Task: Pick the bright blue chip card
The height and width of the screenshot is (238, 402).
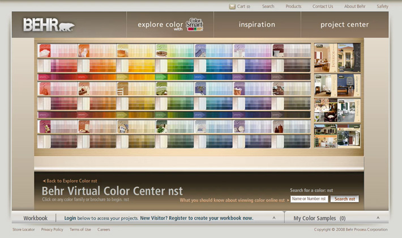Action: click(219, 66)
